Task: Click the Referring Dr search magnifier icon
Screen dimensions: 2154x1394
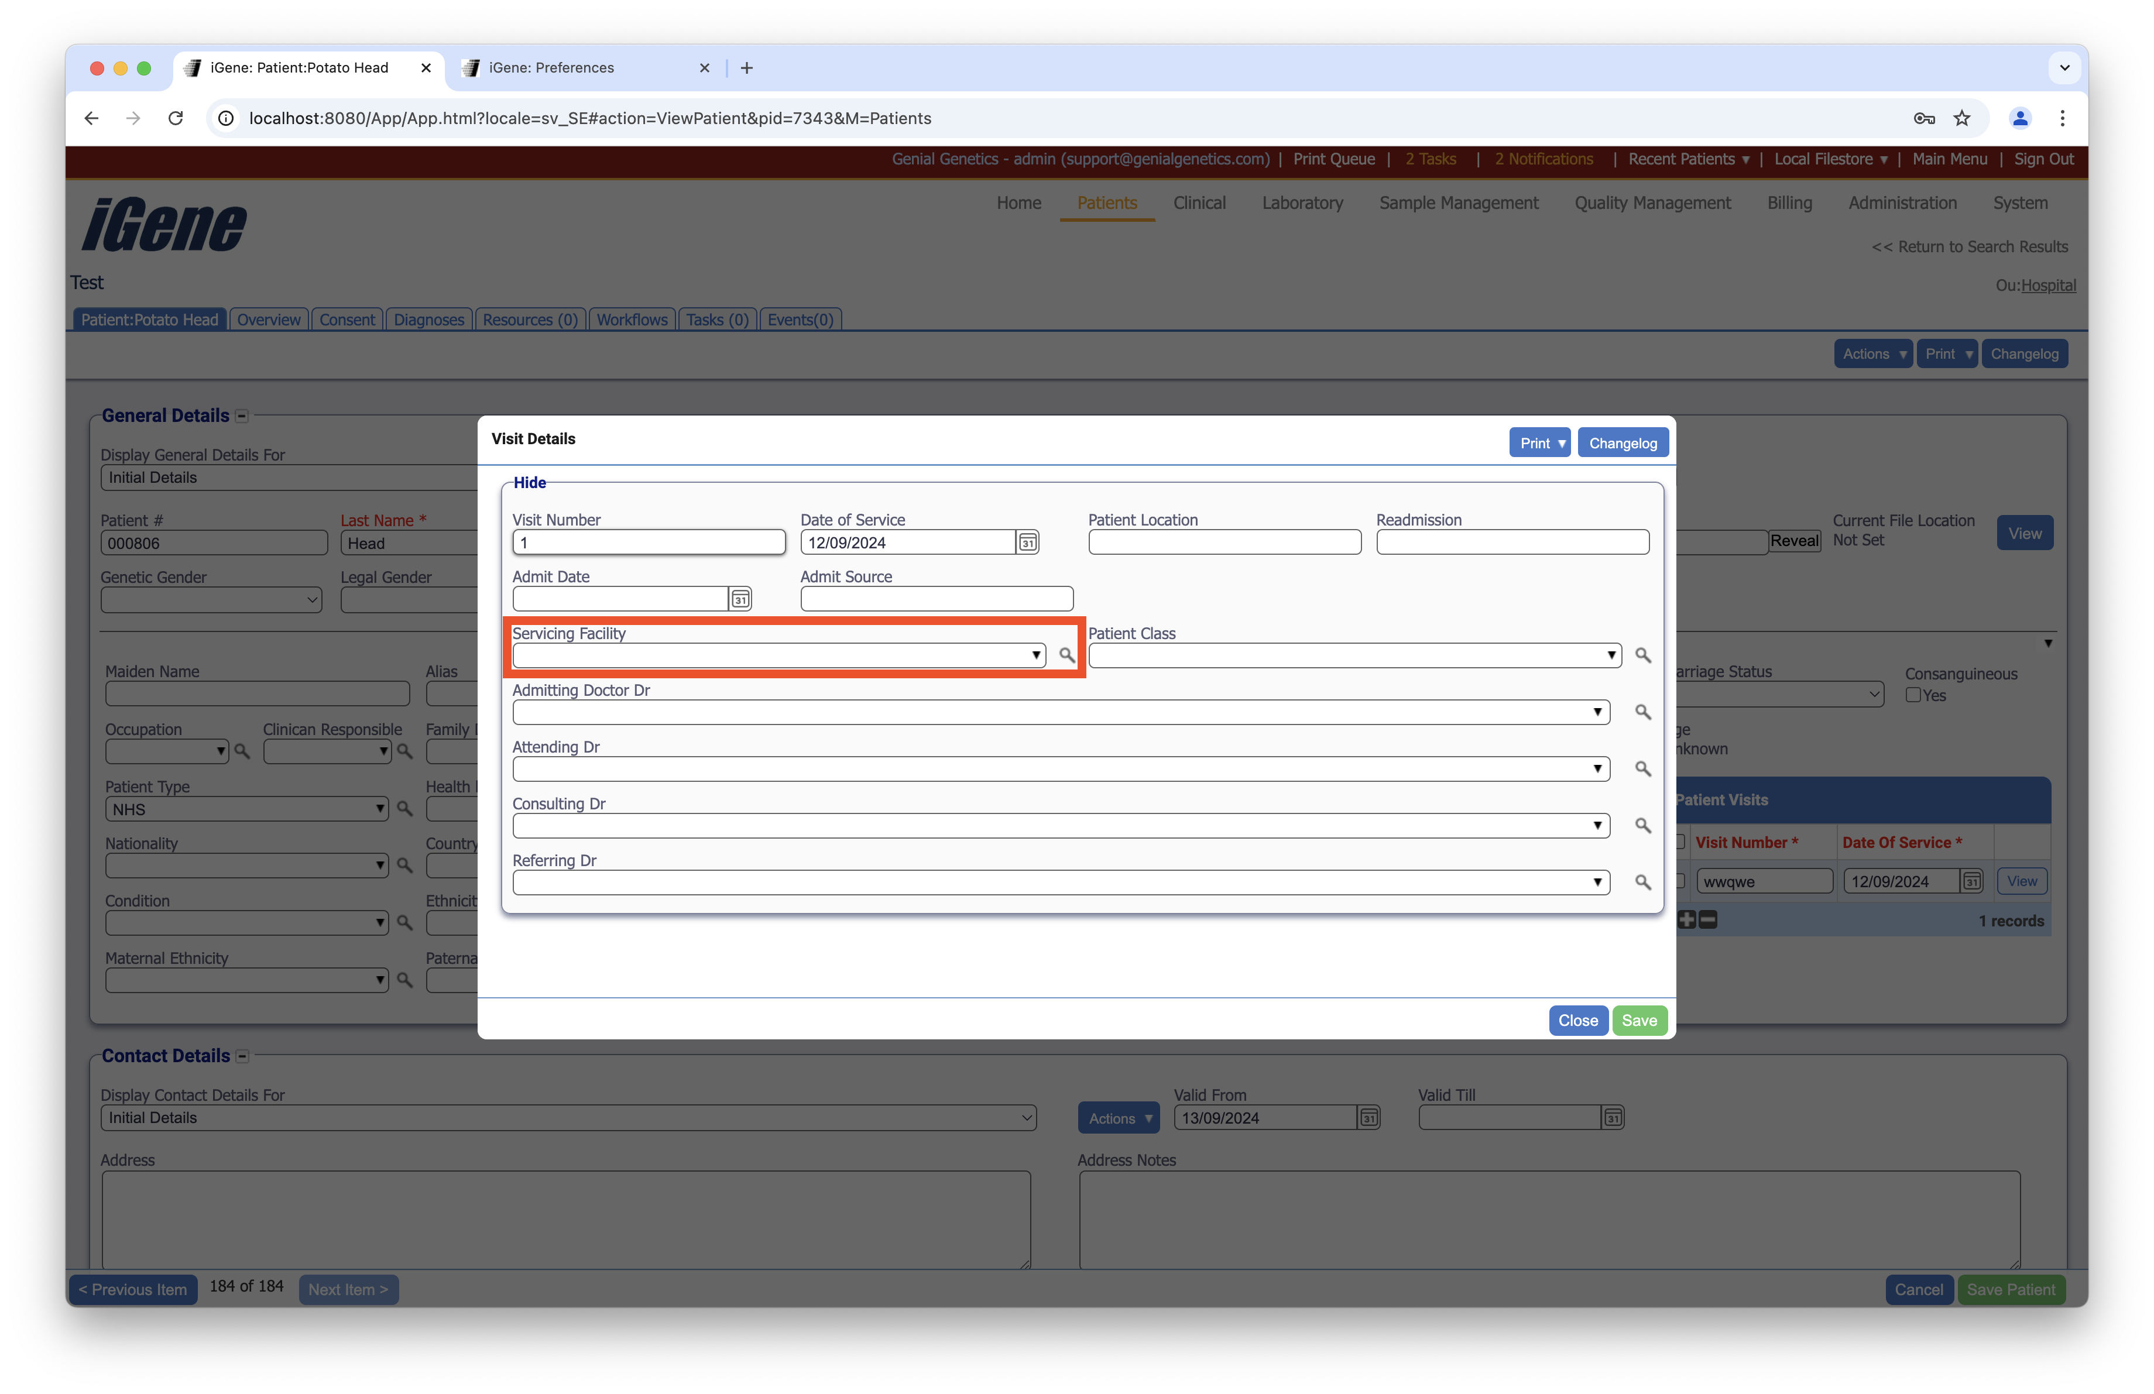Action: pos(1642,882)
